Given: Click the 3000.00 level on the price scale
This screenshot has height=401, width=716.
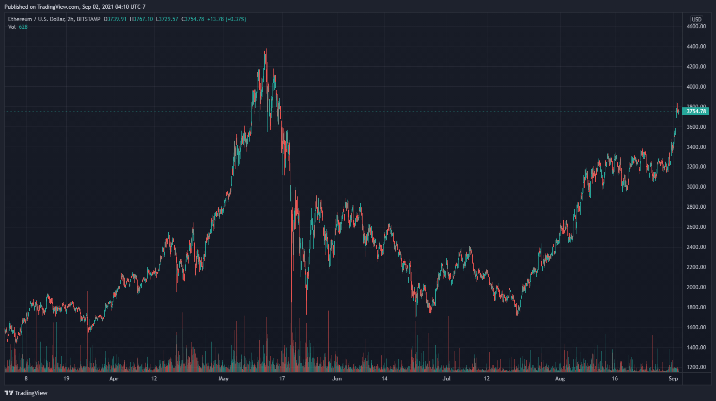Looking at the screenshot, I should pos(696,187).
